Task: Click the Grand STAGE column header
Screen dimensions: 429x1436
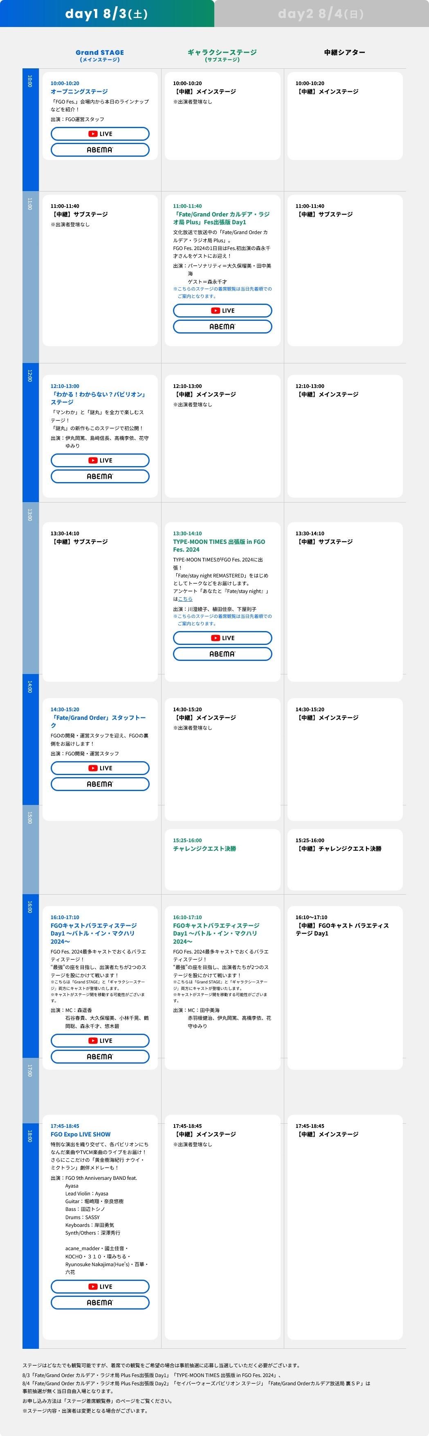Action: (100, 55)
